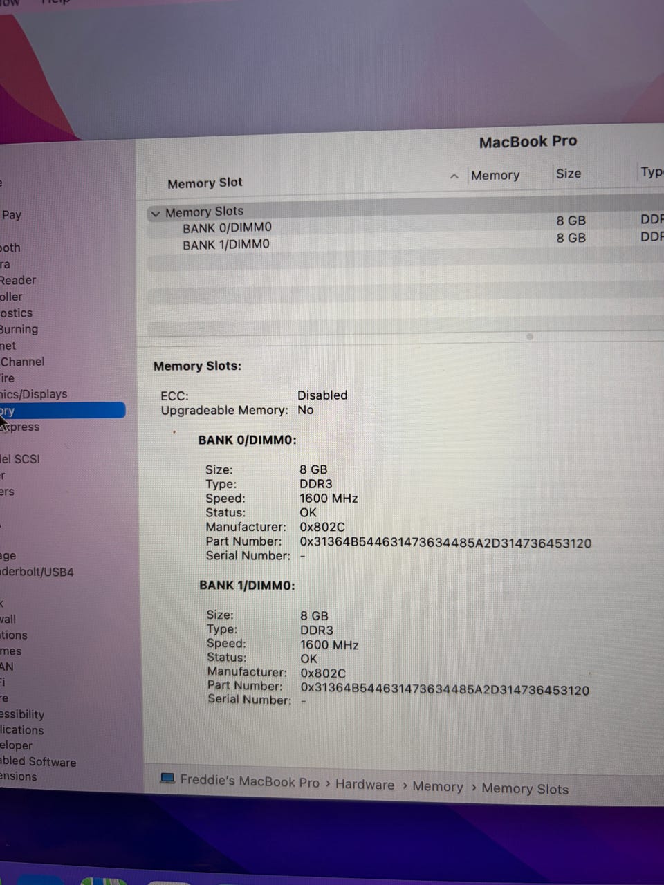Click the 'BANK 1/DIMM0:' details heading

pyautogui.click(x=247, y=585)
